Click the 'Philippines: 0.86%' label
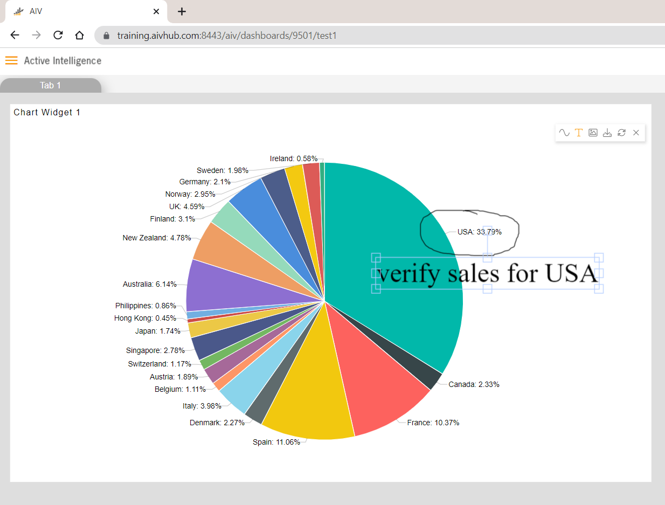This screenshot has height=505, width=665. pos(146,306)
